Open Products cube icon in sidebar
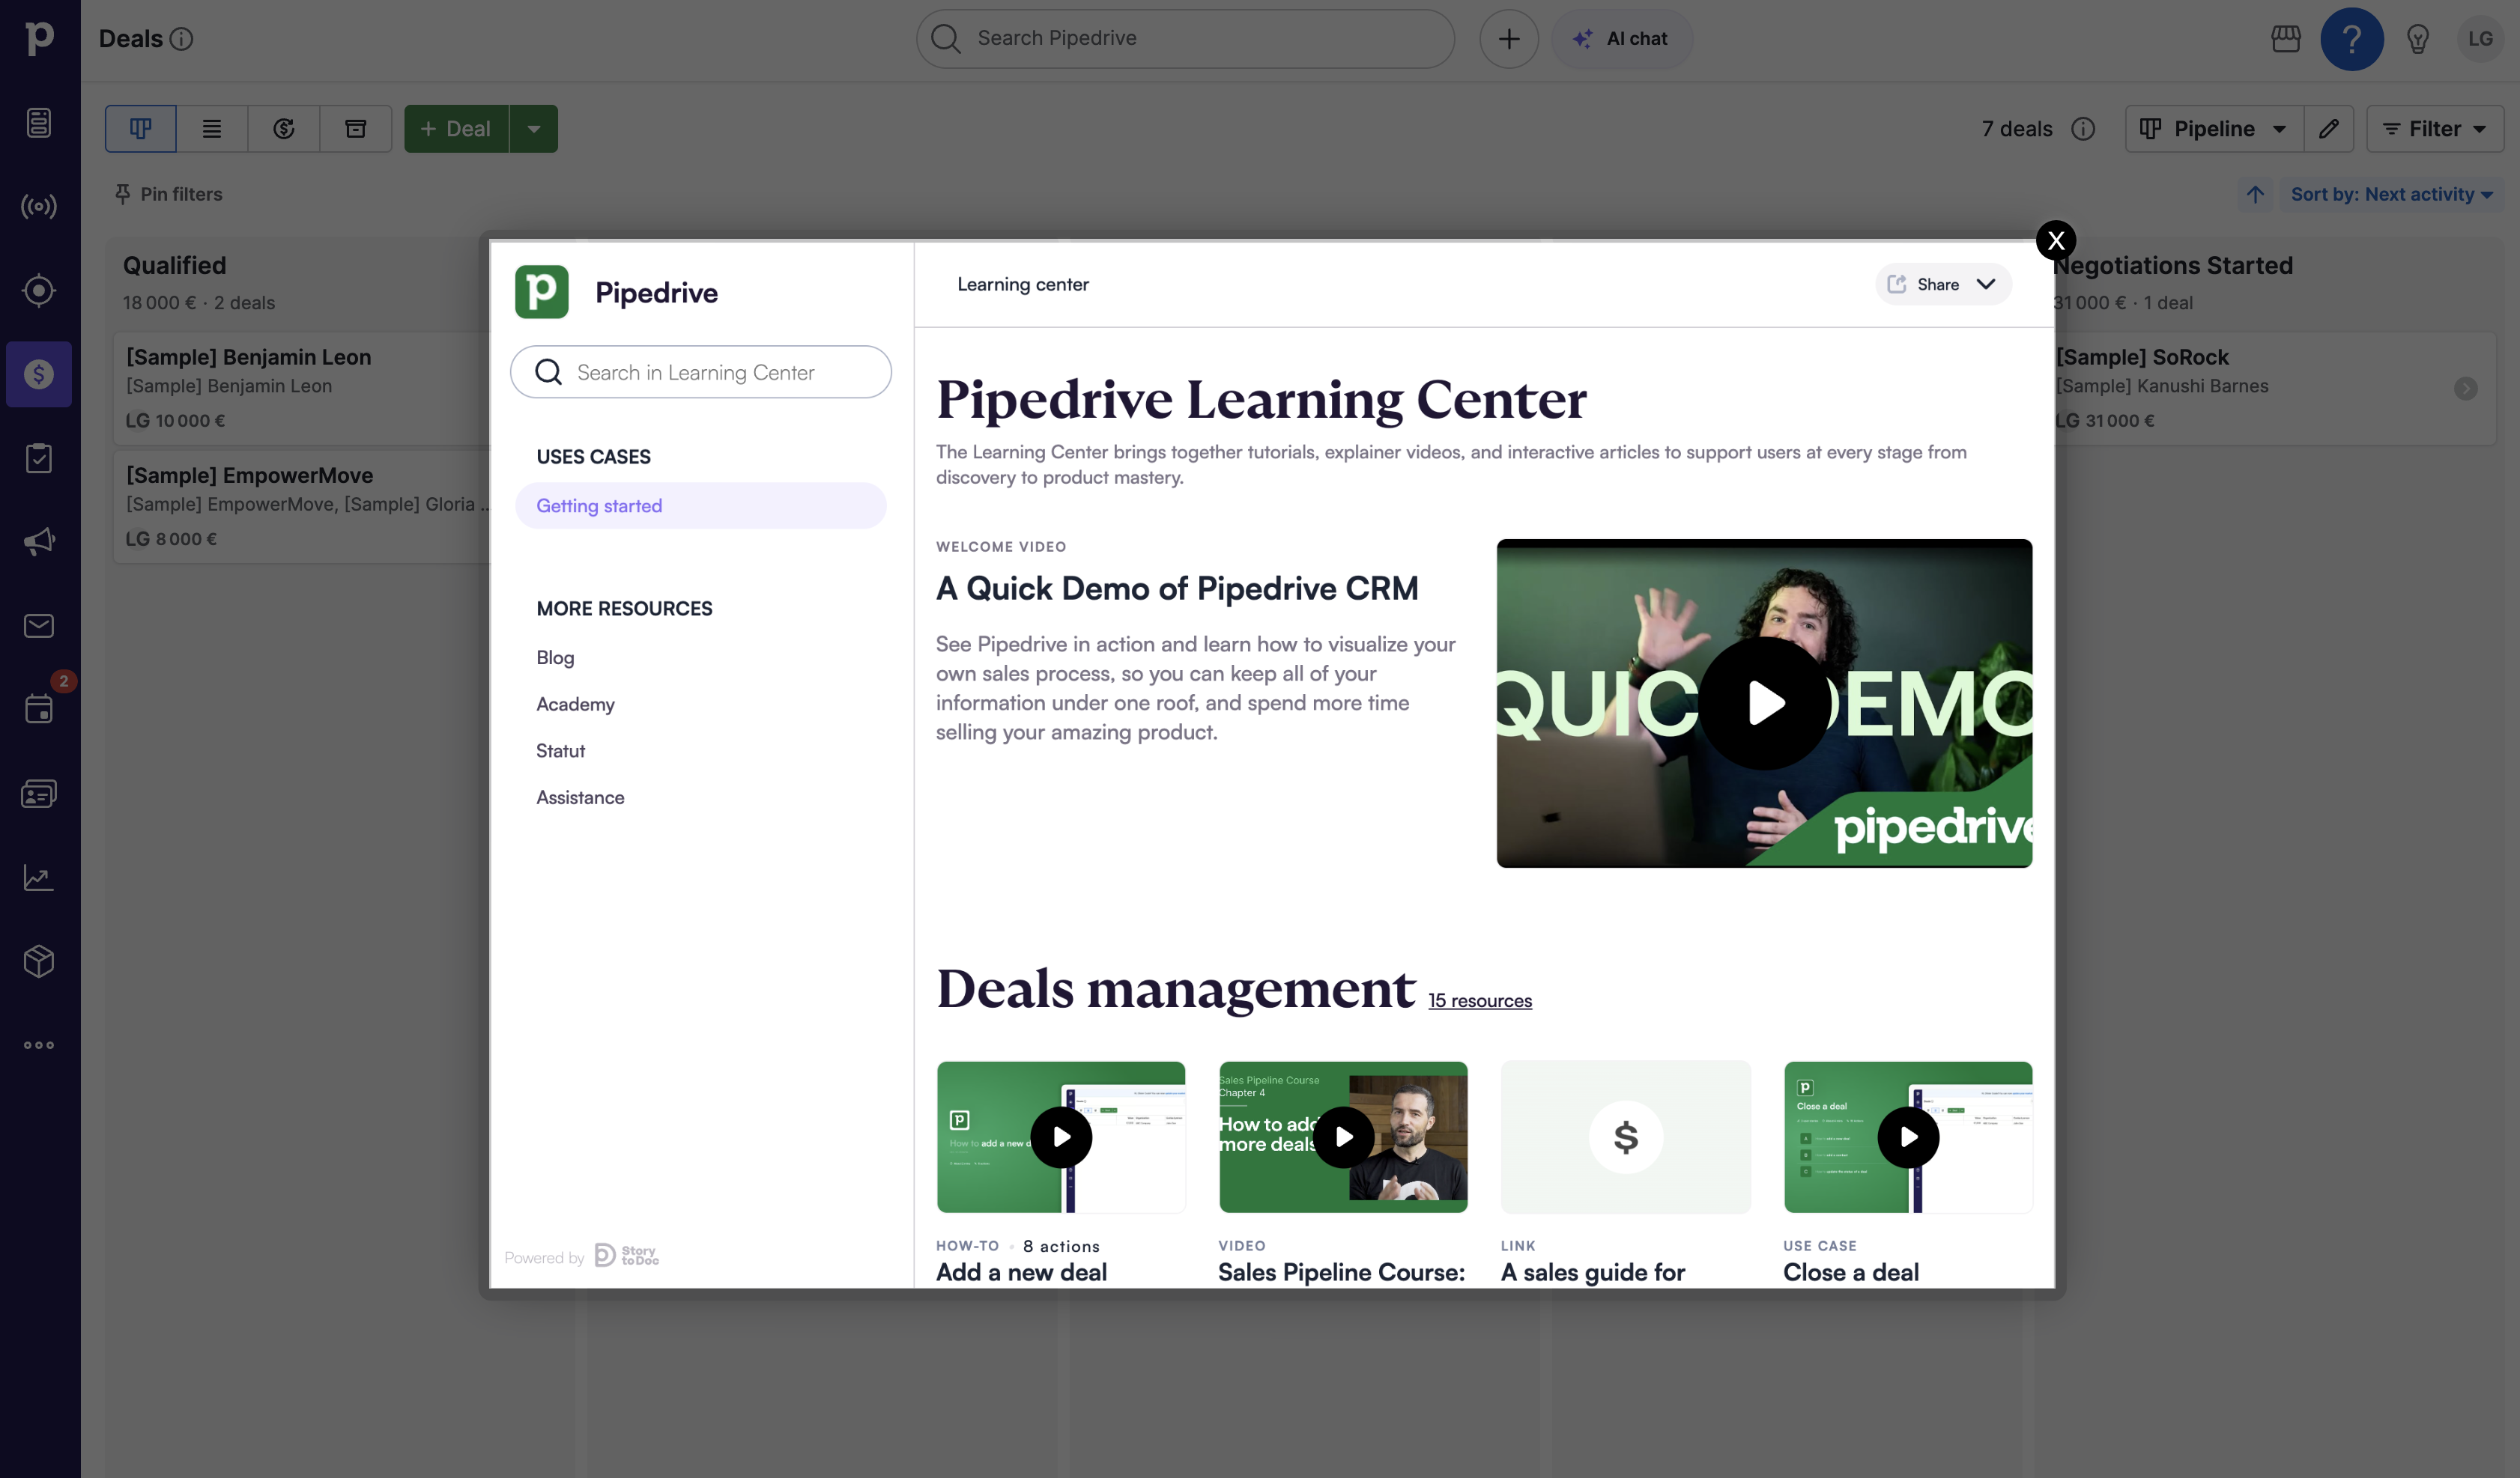2520x1478 pixels. (x=39, y=961)
